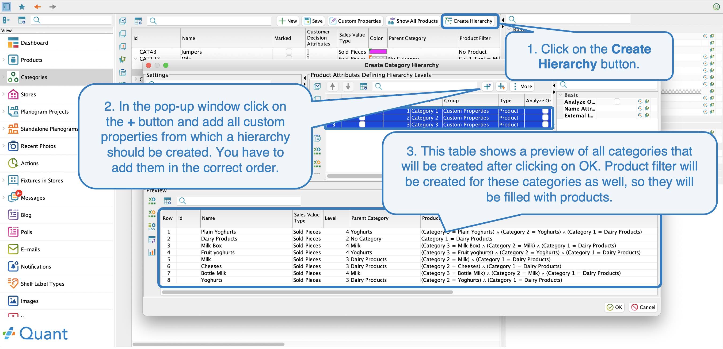723x349 pixels.
Task: Expand Messages node in sidebar
Action: click(x=3, y=198)
